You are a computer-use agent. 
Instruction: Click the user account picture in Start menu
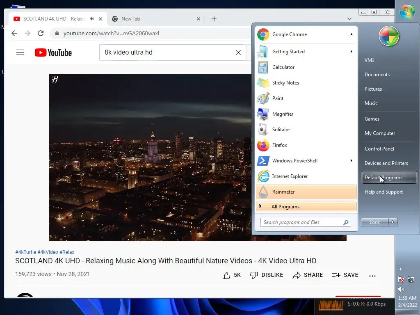[x=389, y=36]
